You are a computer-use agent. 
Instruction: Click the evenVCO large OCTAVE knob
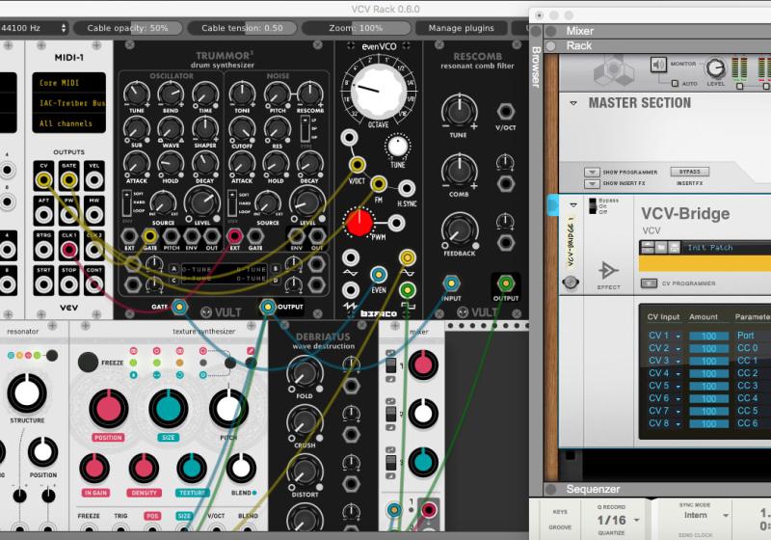[378, 92]
